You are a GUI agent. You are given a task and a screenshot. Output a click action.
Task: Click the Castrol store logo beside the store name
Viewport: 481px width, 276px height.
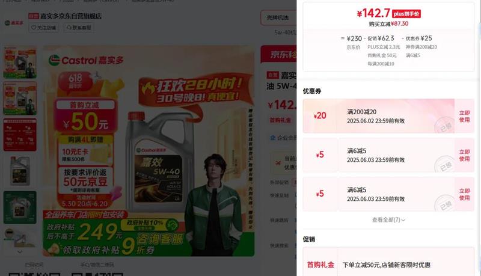(x=14, y=23)
